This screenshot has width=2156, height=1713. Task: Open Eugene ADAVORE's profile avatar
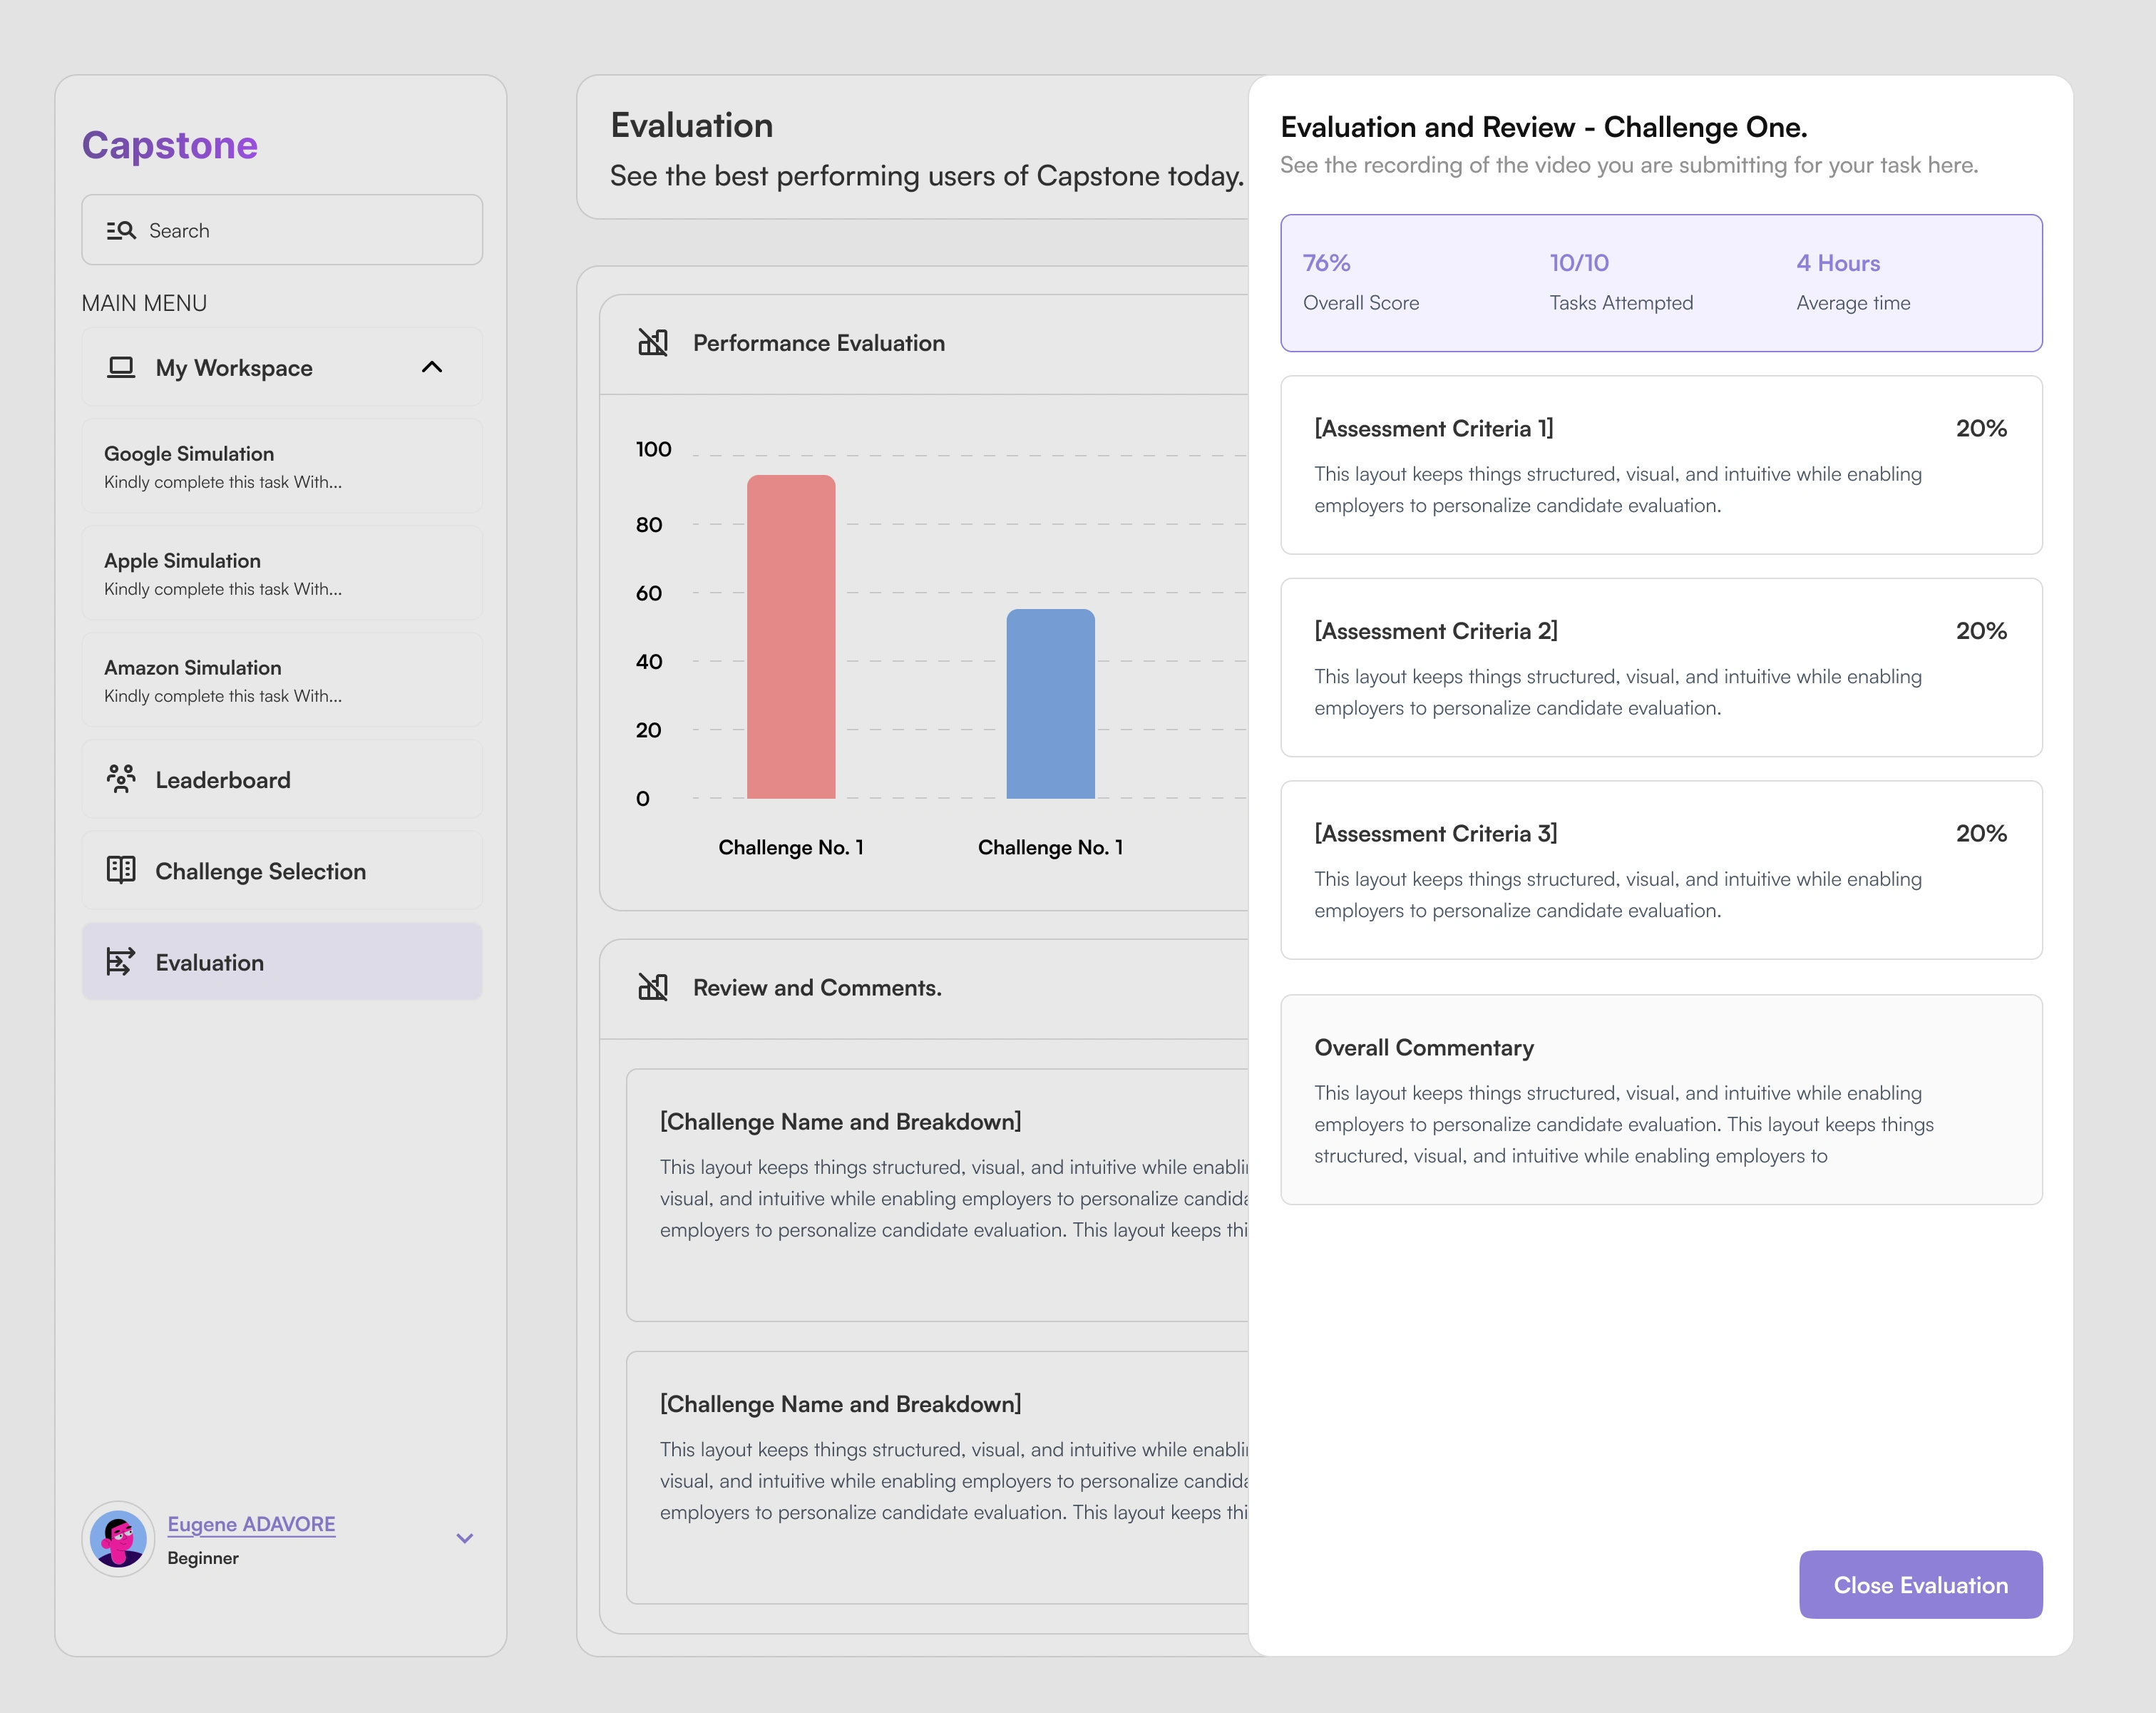tap(118, 1539)
